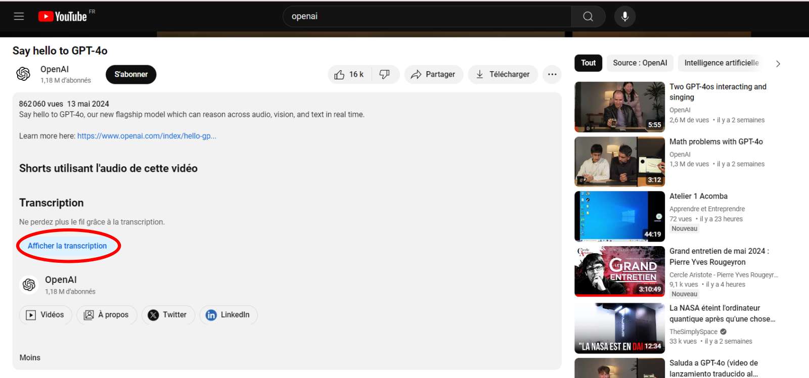Start voice search with microphone icon
Screen dimensions: 809x378
pyautogui.click(x=625, y=16)
